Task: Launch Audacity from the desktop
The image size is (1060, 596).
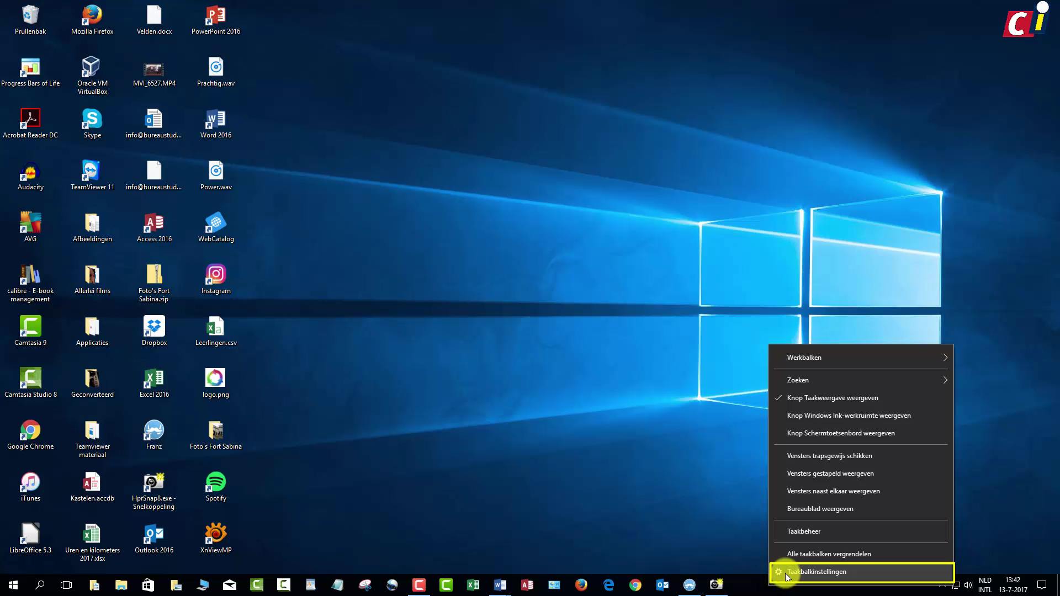Action: [30, 171]
